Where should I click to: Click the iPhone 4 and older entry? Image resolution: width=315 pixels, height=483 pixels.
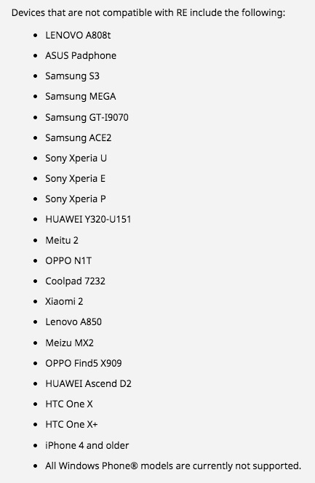(x=87, y=445)
